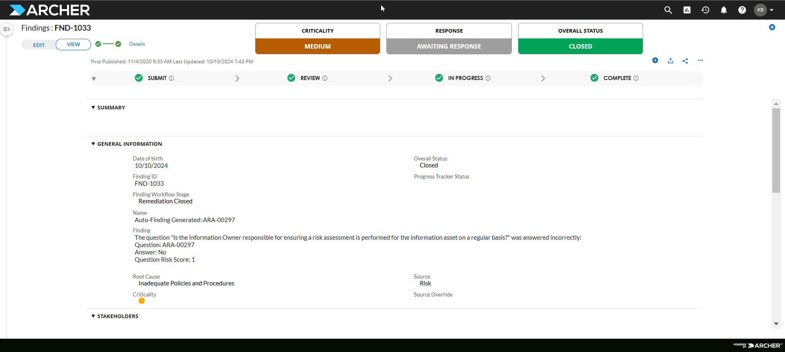785x352 pixels.
Task: Click the blue add new record icon
Action: [655, 60]
